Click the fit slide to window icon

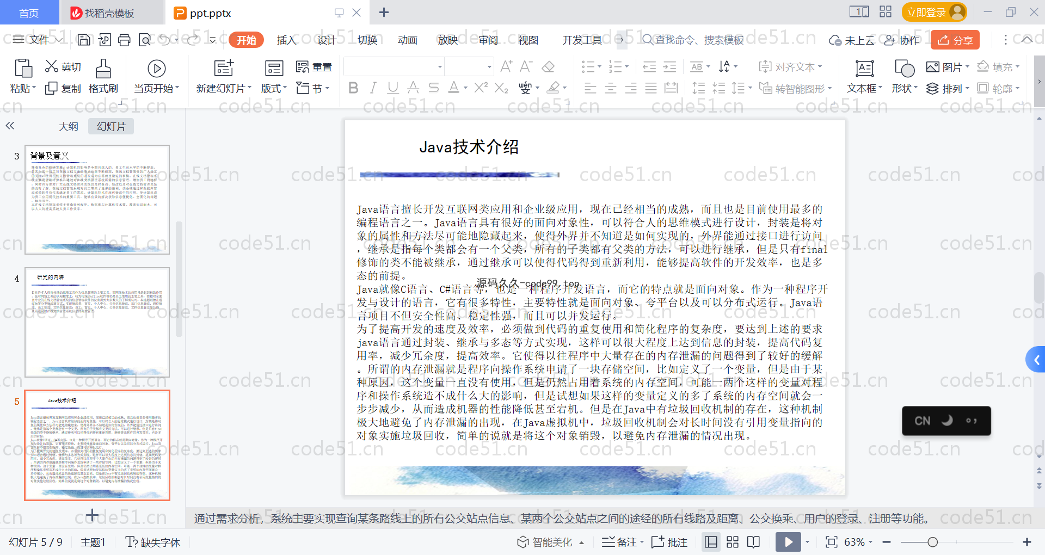tap(831, 542)
